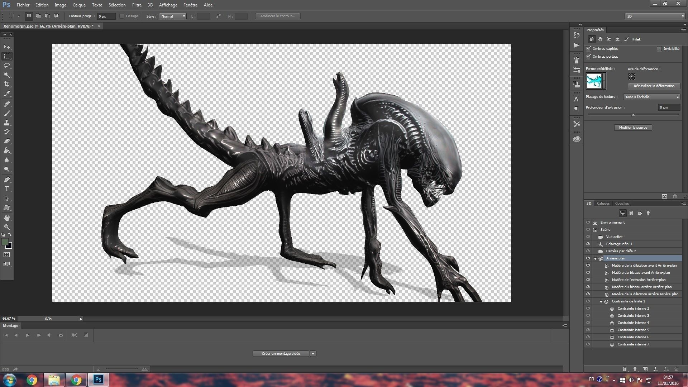Toggle visibility of Eclairage infini 1

pyautogui.click(x=588, y=244)
